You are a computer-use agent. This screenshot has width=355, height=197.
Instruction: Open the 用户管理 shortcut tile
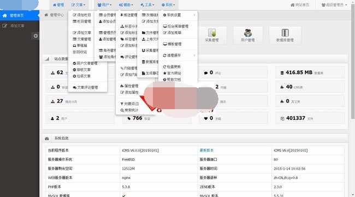248,35
